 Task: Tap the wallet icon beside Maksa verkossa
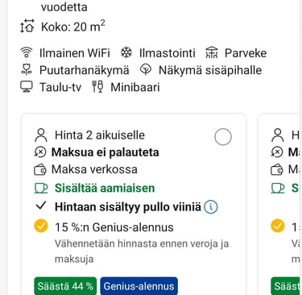click(40, 170)
